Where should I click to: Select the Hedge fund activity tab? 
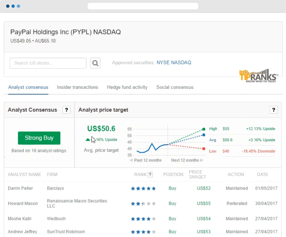point(127,87)
